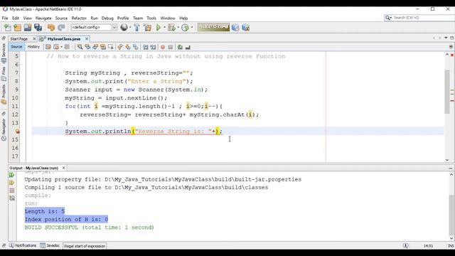Switch to the History view button
The image size is (455, 256).
click(33, 47)
